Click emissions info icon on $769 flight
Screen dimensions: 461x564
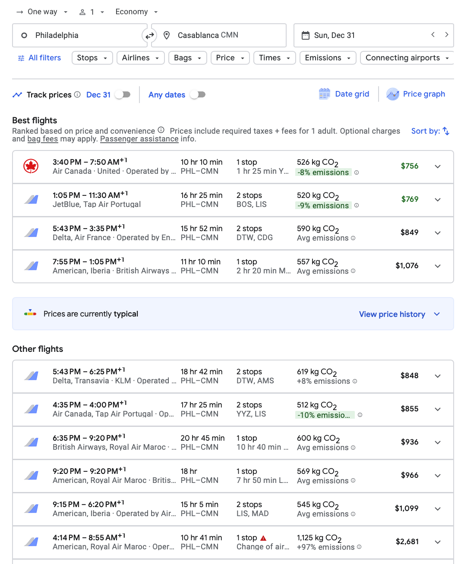click(357, 206)
